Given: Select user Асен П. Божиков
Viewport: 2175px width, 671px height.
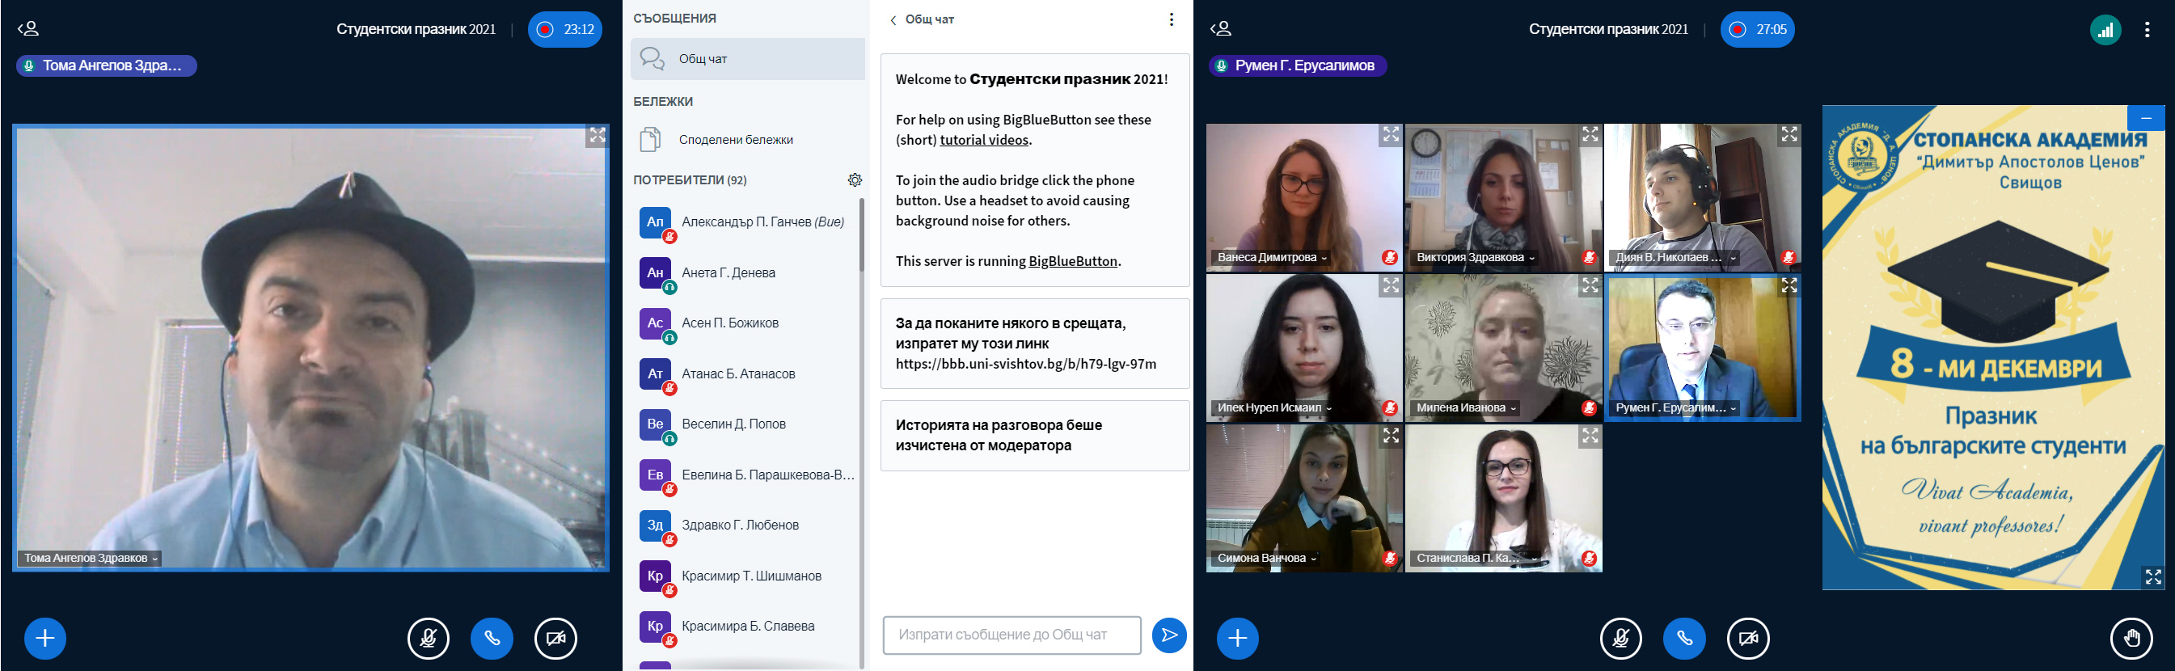Looking at the screenshot, I should coord(747,323).
